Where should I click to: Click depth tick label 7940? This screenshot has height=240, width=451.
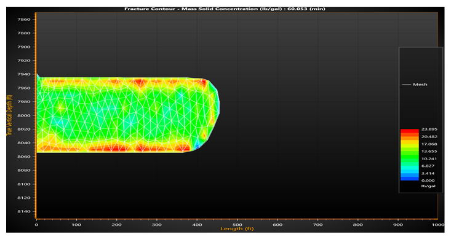(24, 74)
